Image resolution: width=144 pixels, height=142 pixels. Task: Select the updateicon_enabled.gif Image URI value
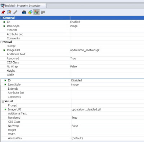[x=85, y=50]
